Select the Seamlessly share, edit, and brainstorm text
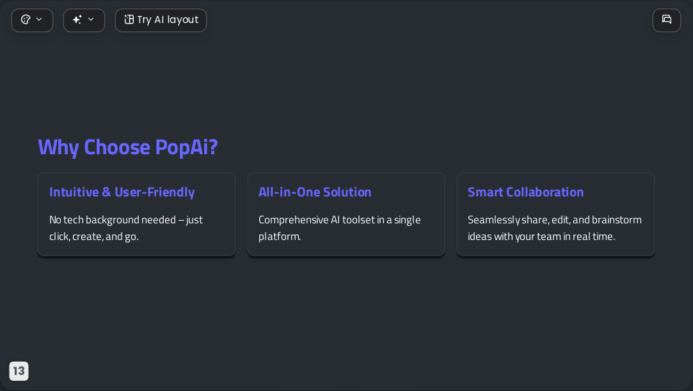The image size is (693, 391). 555,219
